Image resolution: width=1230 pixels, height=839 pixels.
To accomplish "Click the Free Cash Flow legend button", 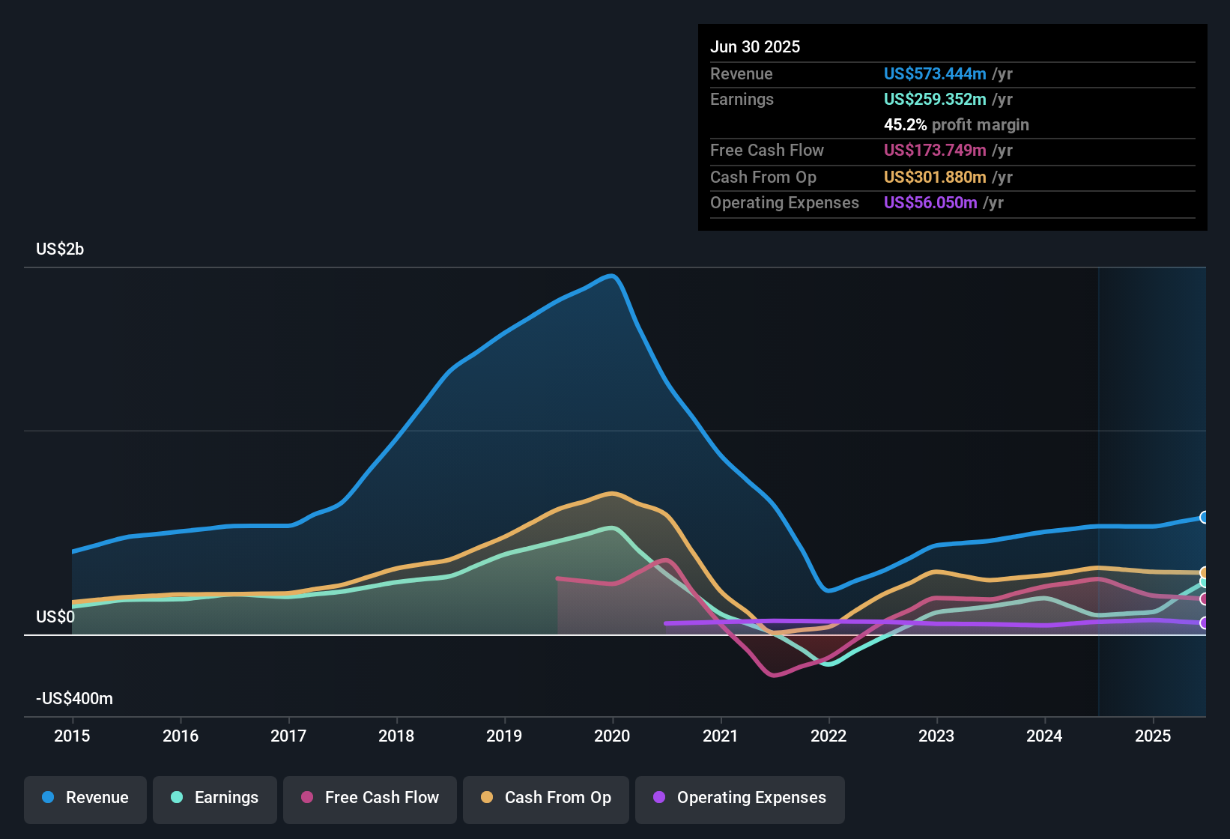I will (x=369, y=798).
